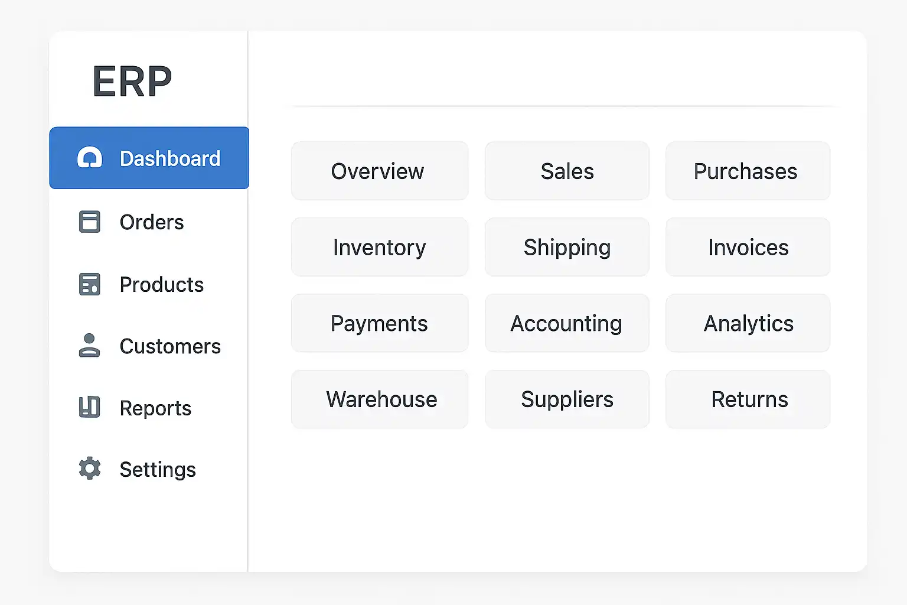
Task: Open the Analytics tile
Action: (x=748, y=323)
